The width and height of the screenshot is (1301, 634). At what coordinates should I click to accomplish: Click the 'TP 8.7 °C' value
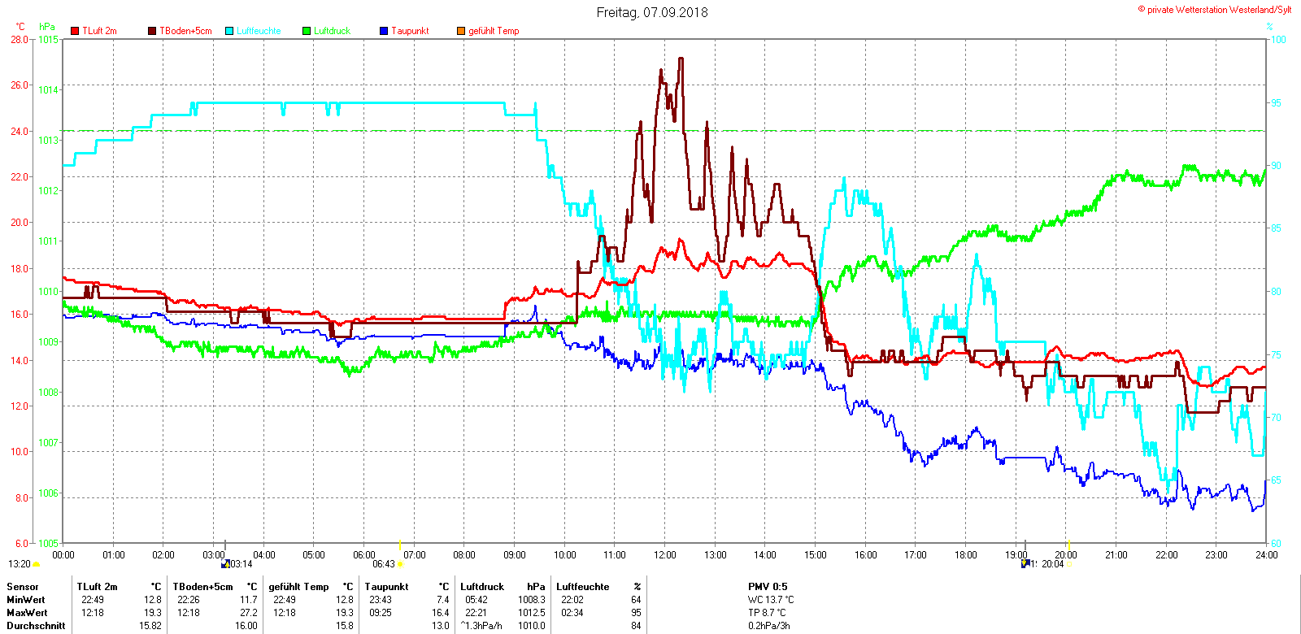point(767,613)
